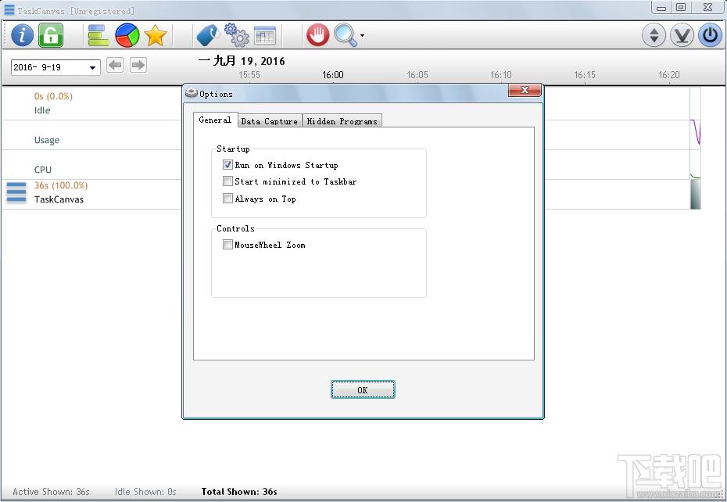This screenshot has width=727, height=502.
Task: Click the 16:15 timeline marker
Action: tap(585, 75)
